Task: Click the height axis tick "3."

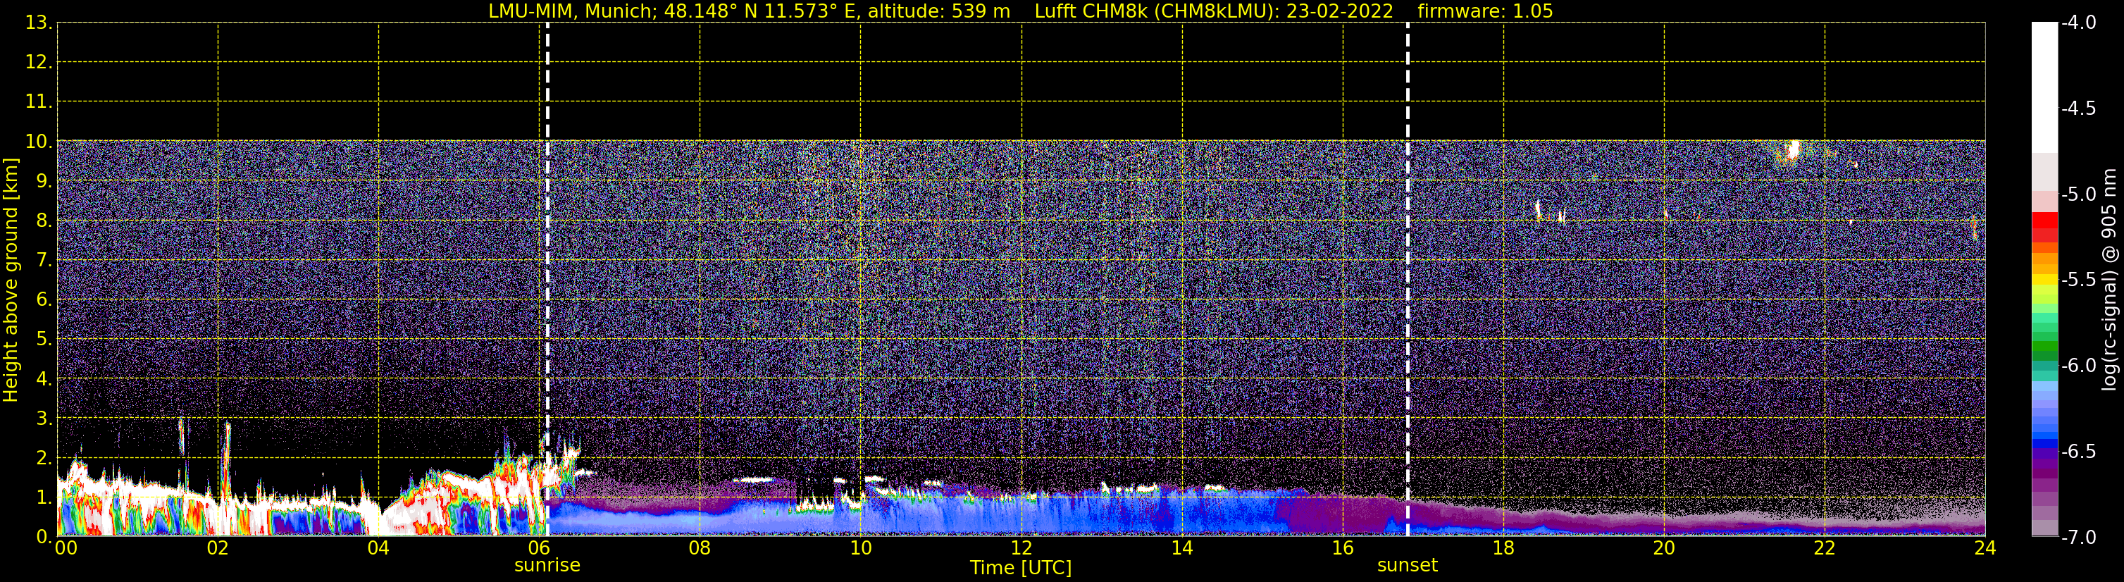Action: click(x=44, y=419)
